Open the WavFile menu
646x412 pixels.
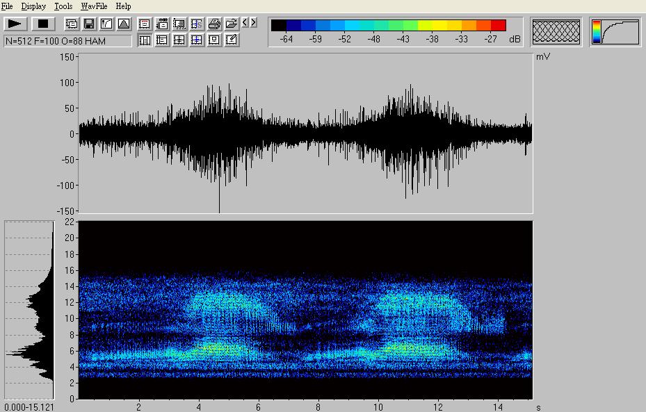[x=93, y=6]
